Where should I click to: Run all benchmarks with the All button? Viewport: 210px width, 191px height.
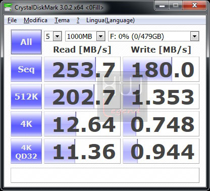point(26,42)
